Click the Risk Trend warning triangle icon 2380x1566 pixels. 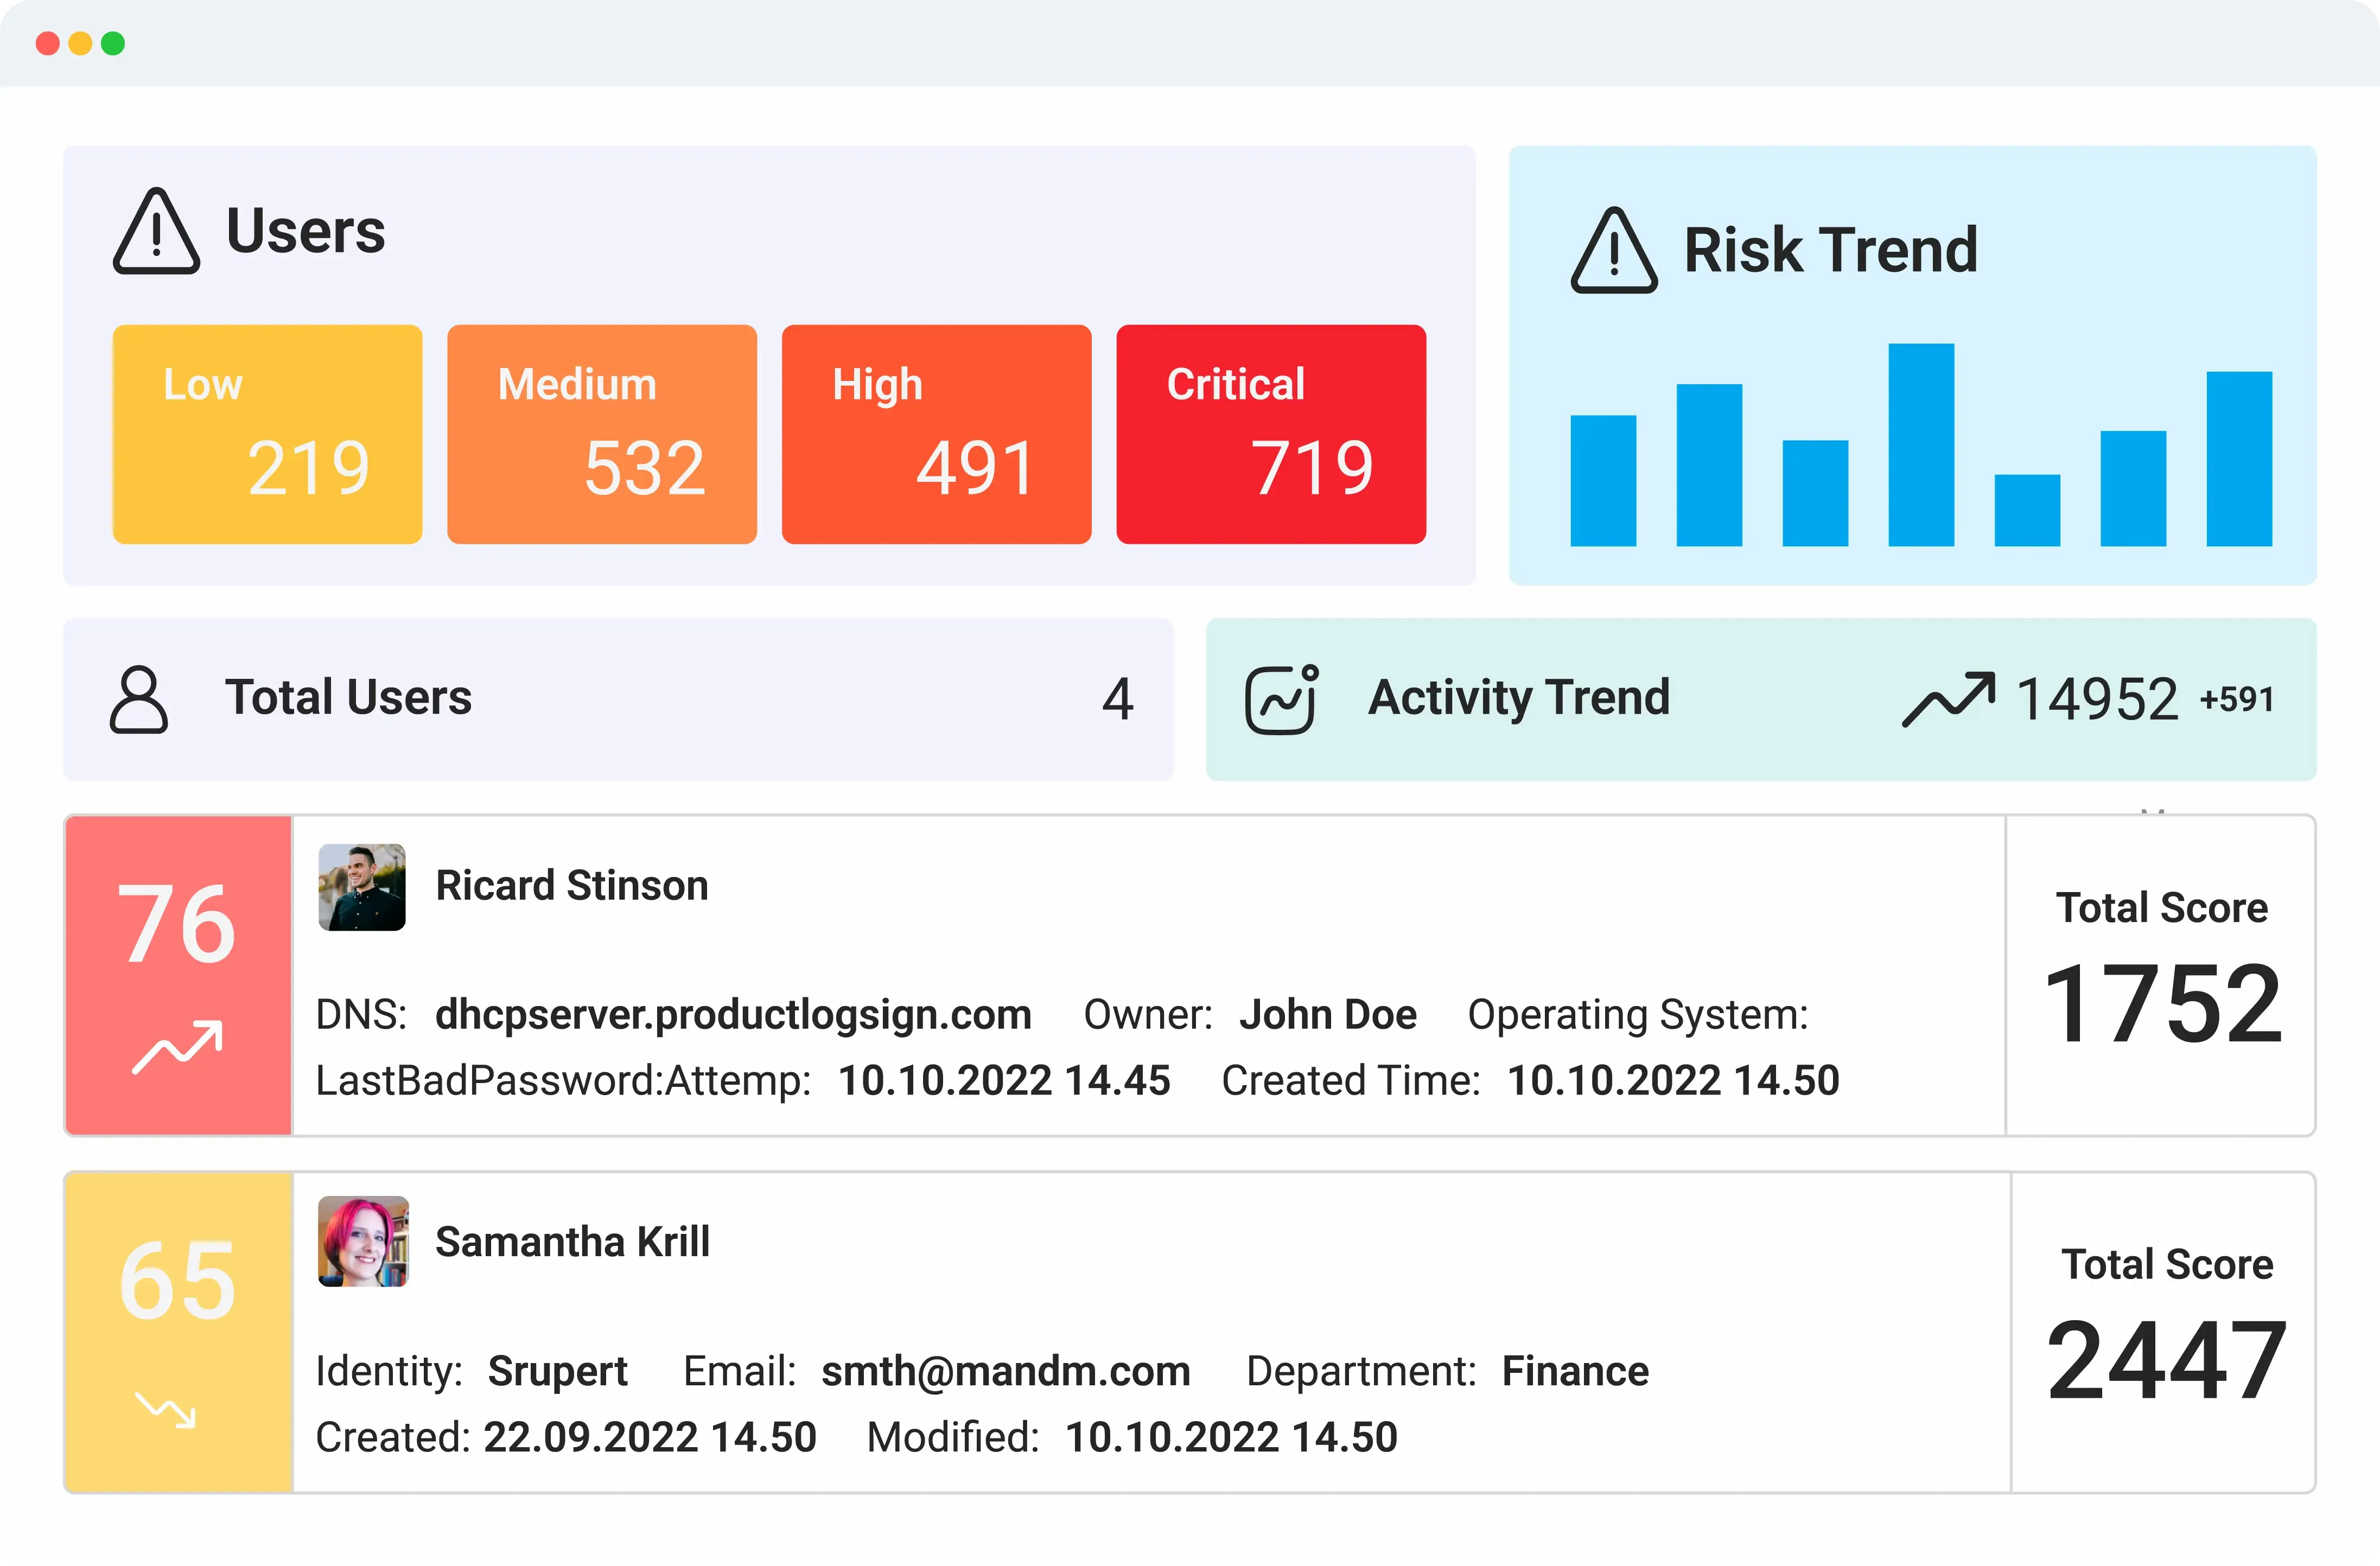point(1613,251)
